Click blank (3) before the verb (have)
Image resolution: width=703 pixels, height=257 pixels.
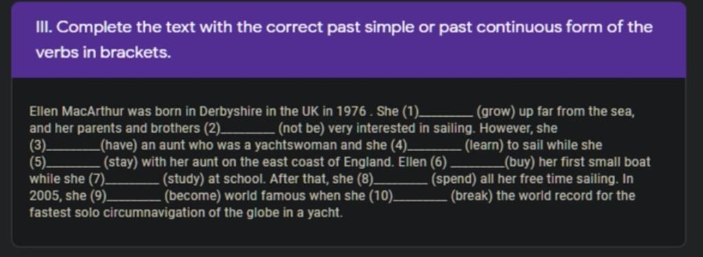point(73,149)
